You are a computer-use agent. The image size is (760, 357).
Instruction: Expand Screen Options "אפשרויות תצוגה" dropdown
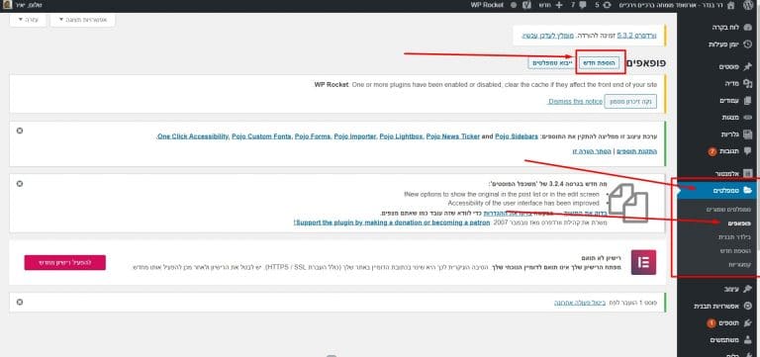click(83, 20)
